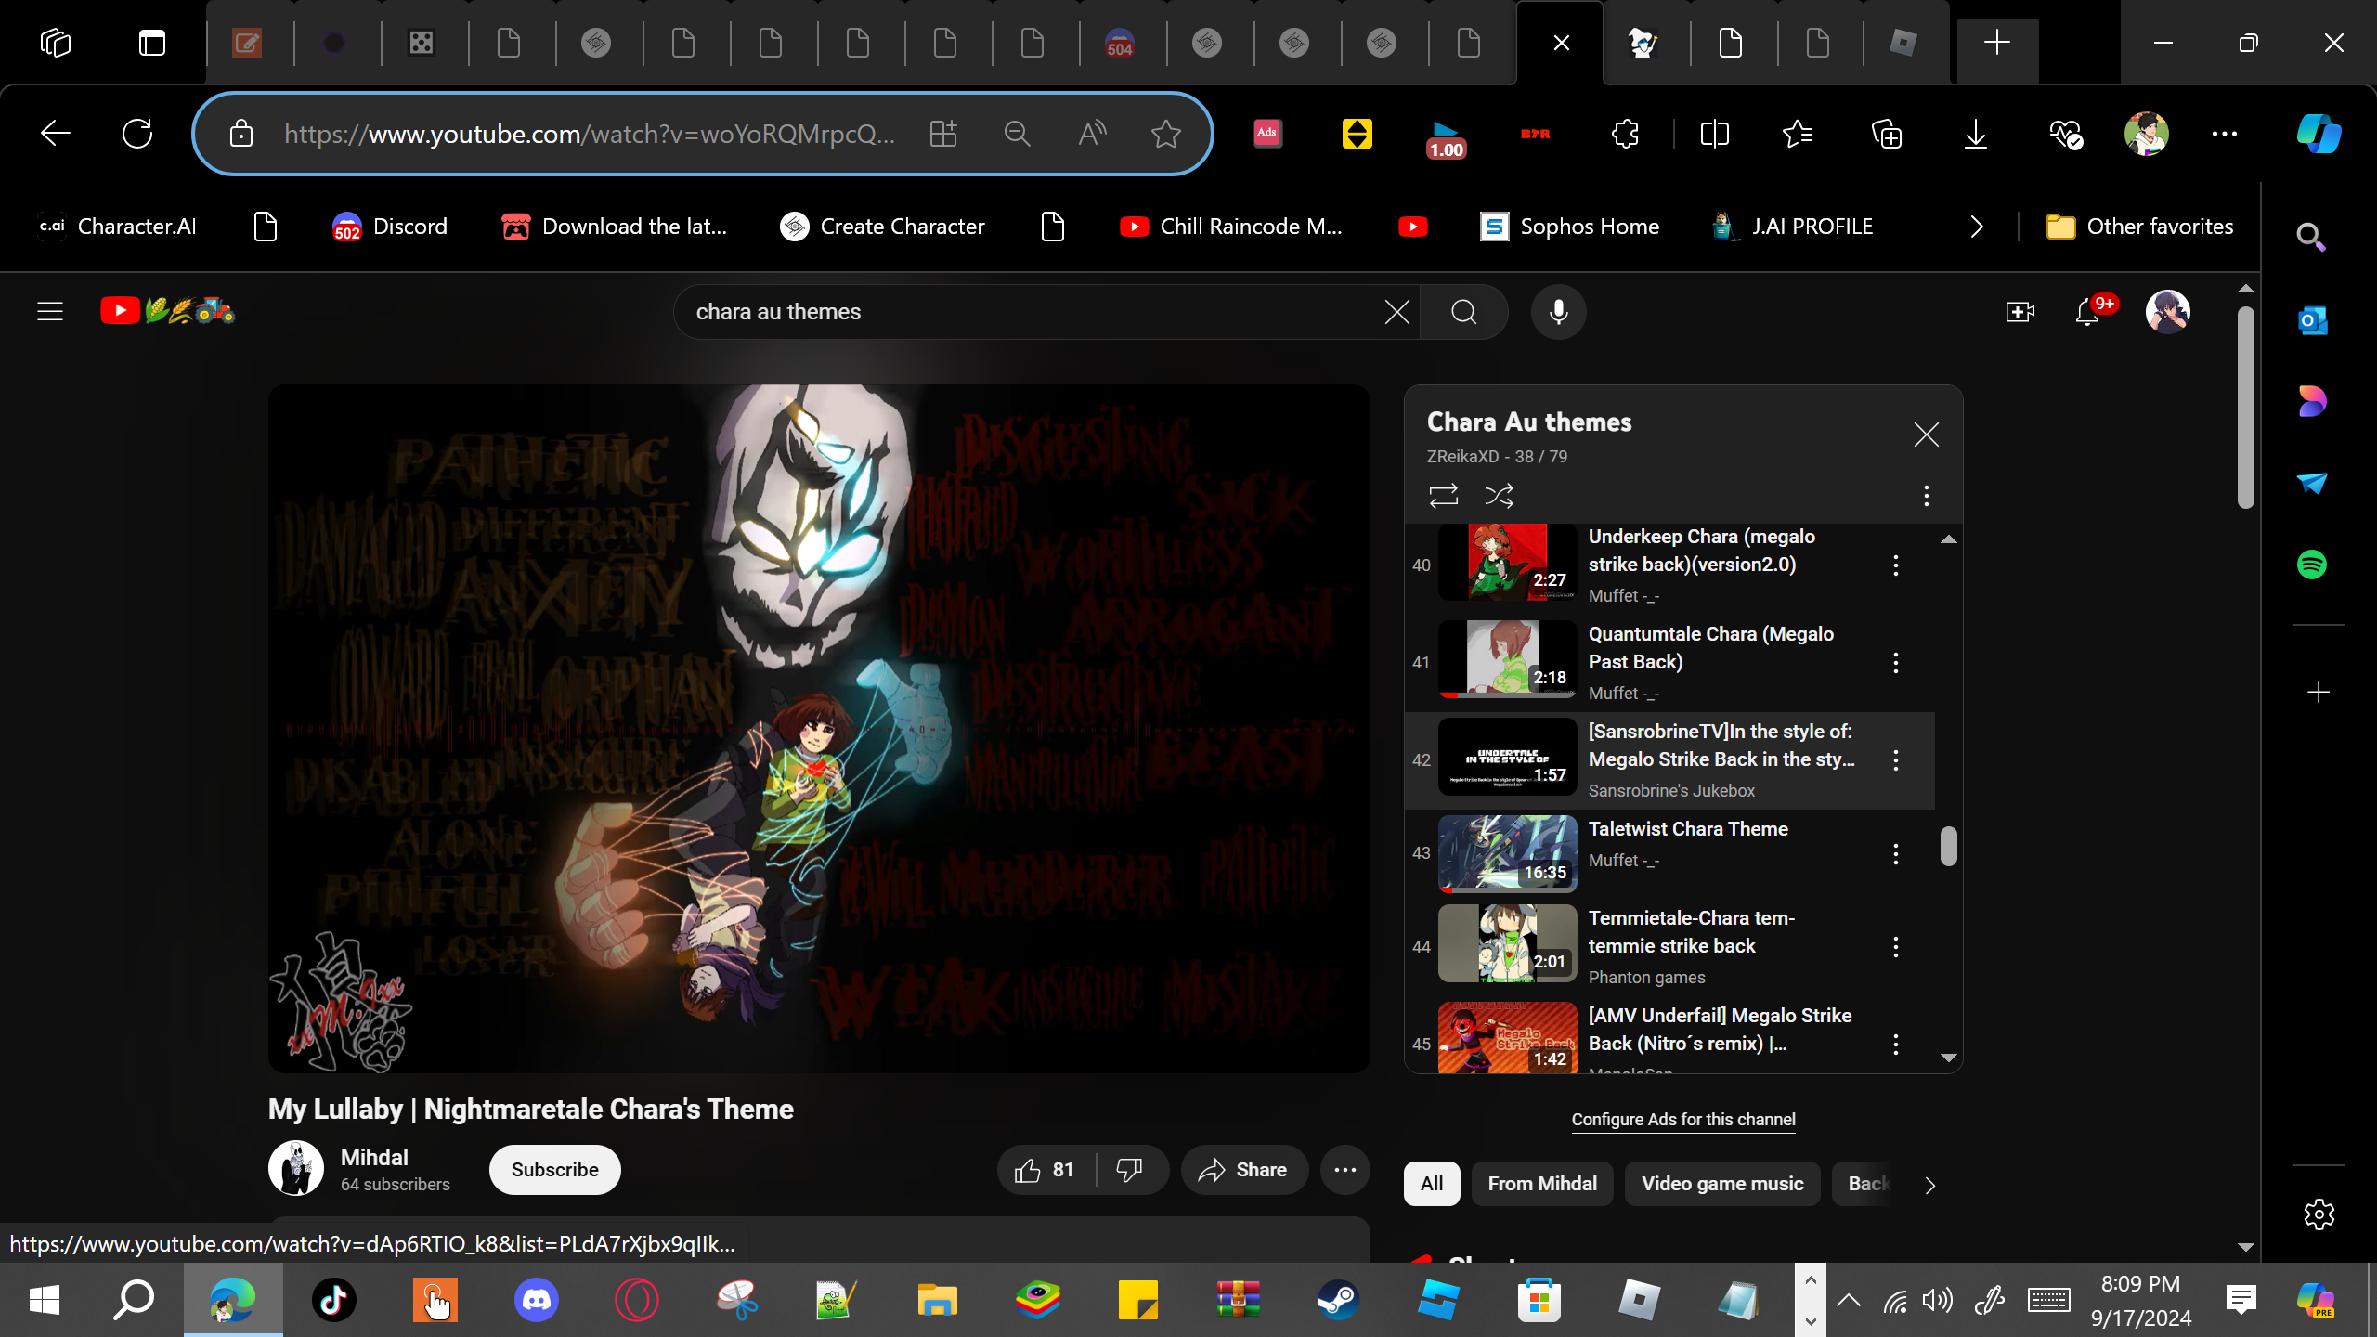Open the YouTube hamburger guide menu
Image resolution: width=2377 pixels, height=1337 pixels.
click(x=50, y=312)
